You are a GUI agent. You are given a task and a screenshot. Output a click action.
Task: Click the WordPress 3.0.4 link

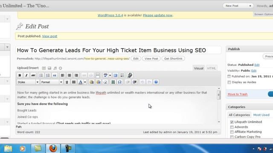tap(110, 15)
